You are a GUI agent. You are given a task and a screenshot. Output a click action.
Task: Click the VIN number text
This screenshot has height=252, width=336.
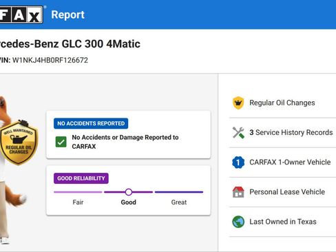click(x=50, y=61)
